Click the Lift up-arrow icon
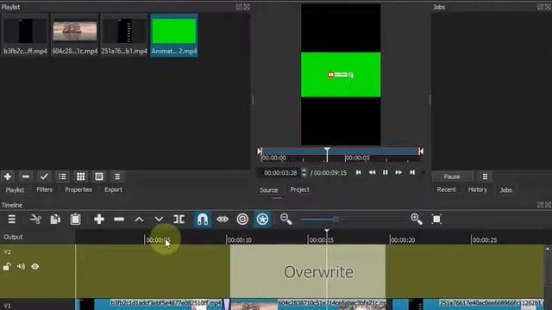The image size is (552, 310). pos(139,220)
